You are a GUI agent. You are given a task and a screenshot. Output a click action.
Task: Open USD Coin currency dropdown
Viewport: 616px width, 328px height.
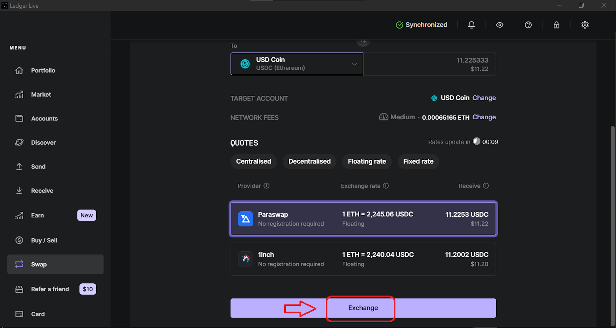[x=297, y=64]
